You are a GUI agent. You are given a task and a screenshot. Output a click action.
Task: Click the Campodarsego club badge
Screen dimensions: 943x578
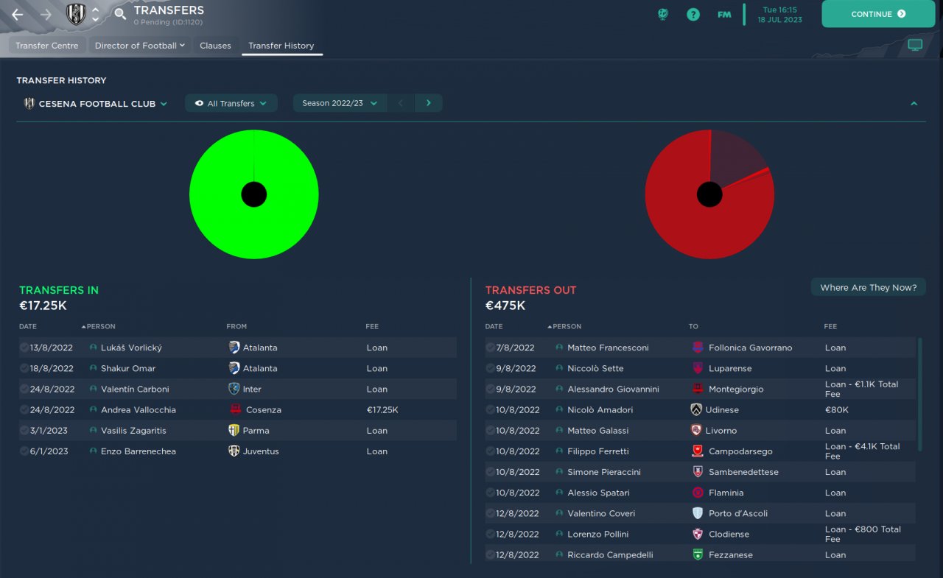pos(698,451)
